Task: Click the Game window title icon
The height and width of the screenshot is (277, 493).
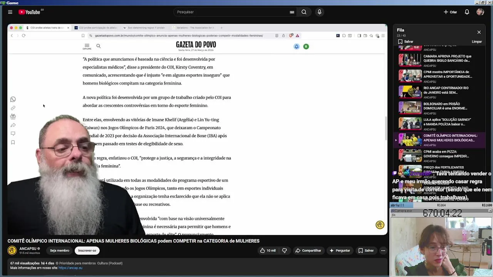Action: click(x=3, y=3)
